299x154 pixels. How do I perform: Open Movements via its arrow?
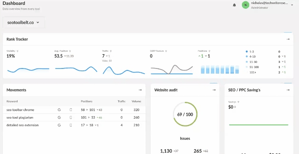[x=140, y=90]
